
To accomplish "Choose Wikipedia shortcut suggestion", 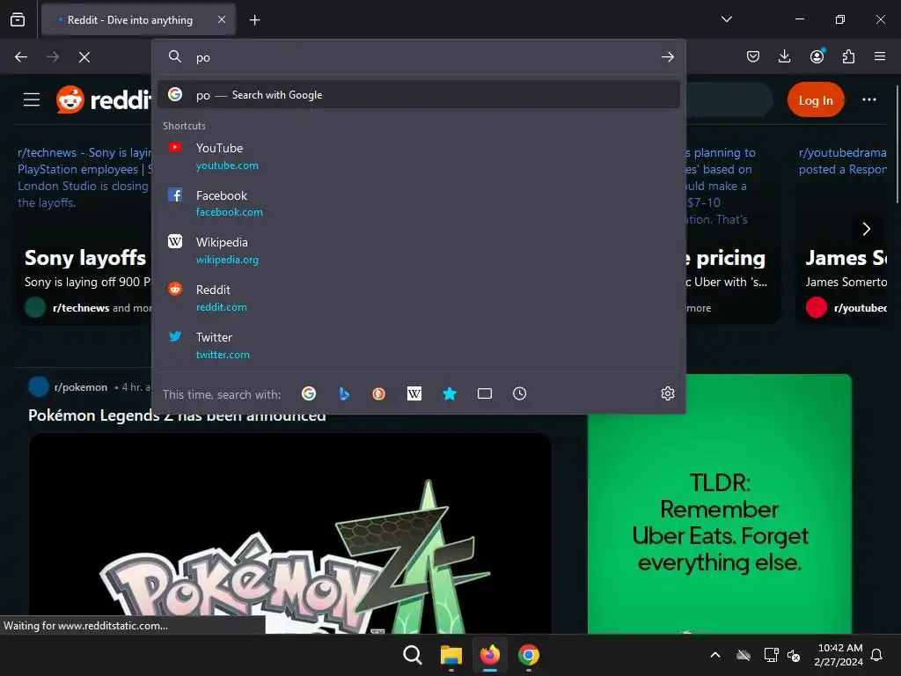I will [419, 251].
